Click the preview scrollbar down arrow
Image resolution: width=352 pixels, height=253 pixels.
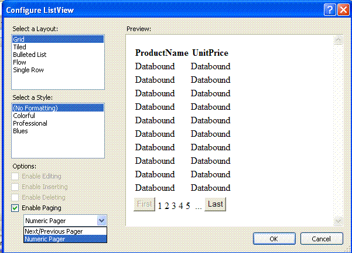pos(337,221)
